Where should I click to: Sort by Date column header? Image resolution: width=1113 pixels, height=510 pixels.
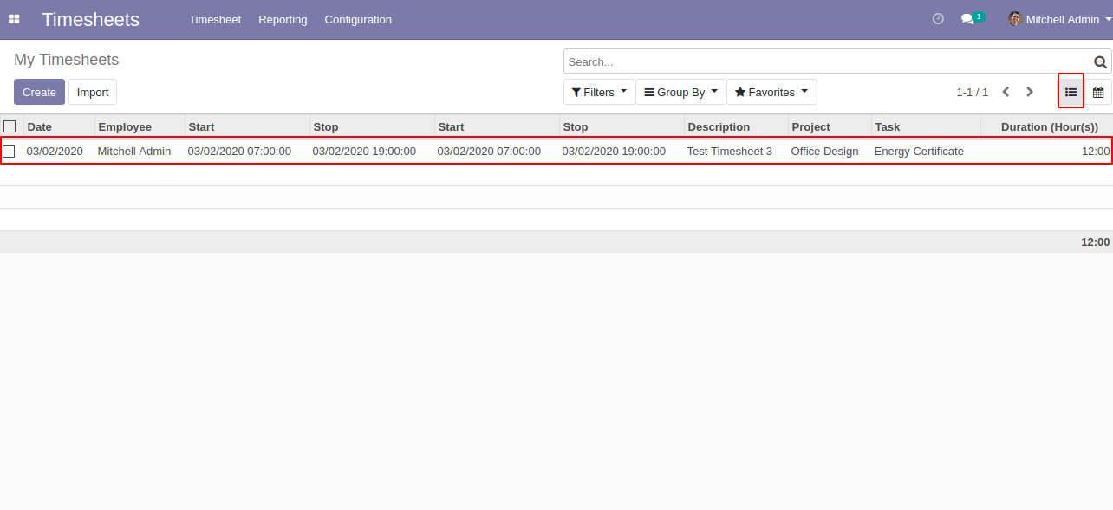click(x=59, y=126)
